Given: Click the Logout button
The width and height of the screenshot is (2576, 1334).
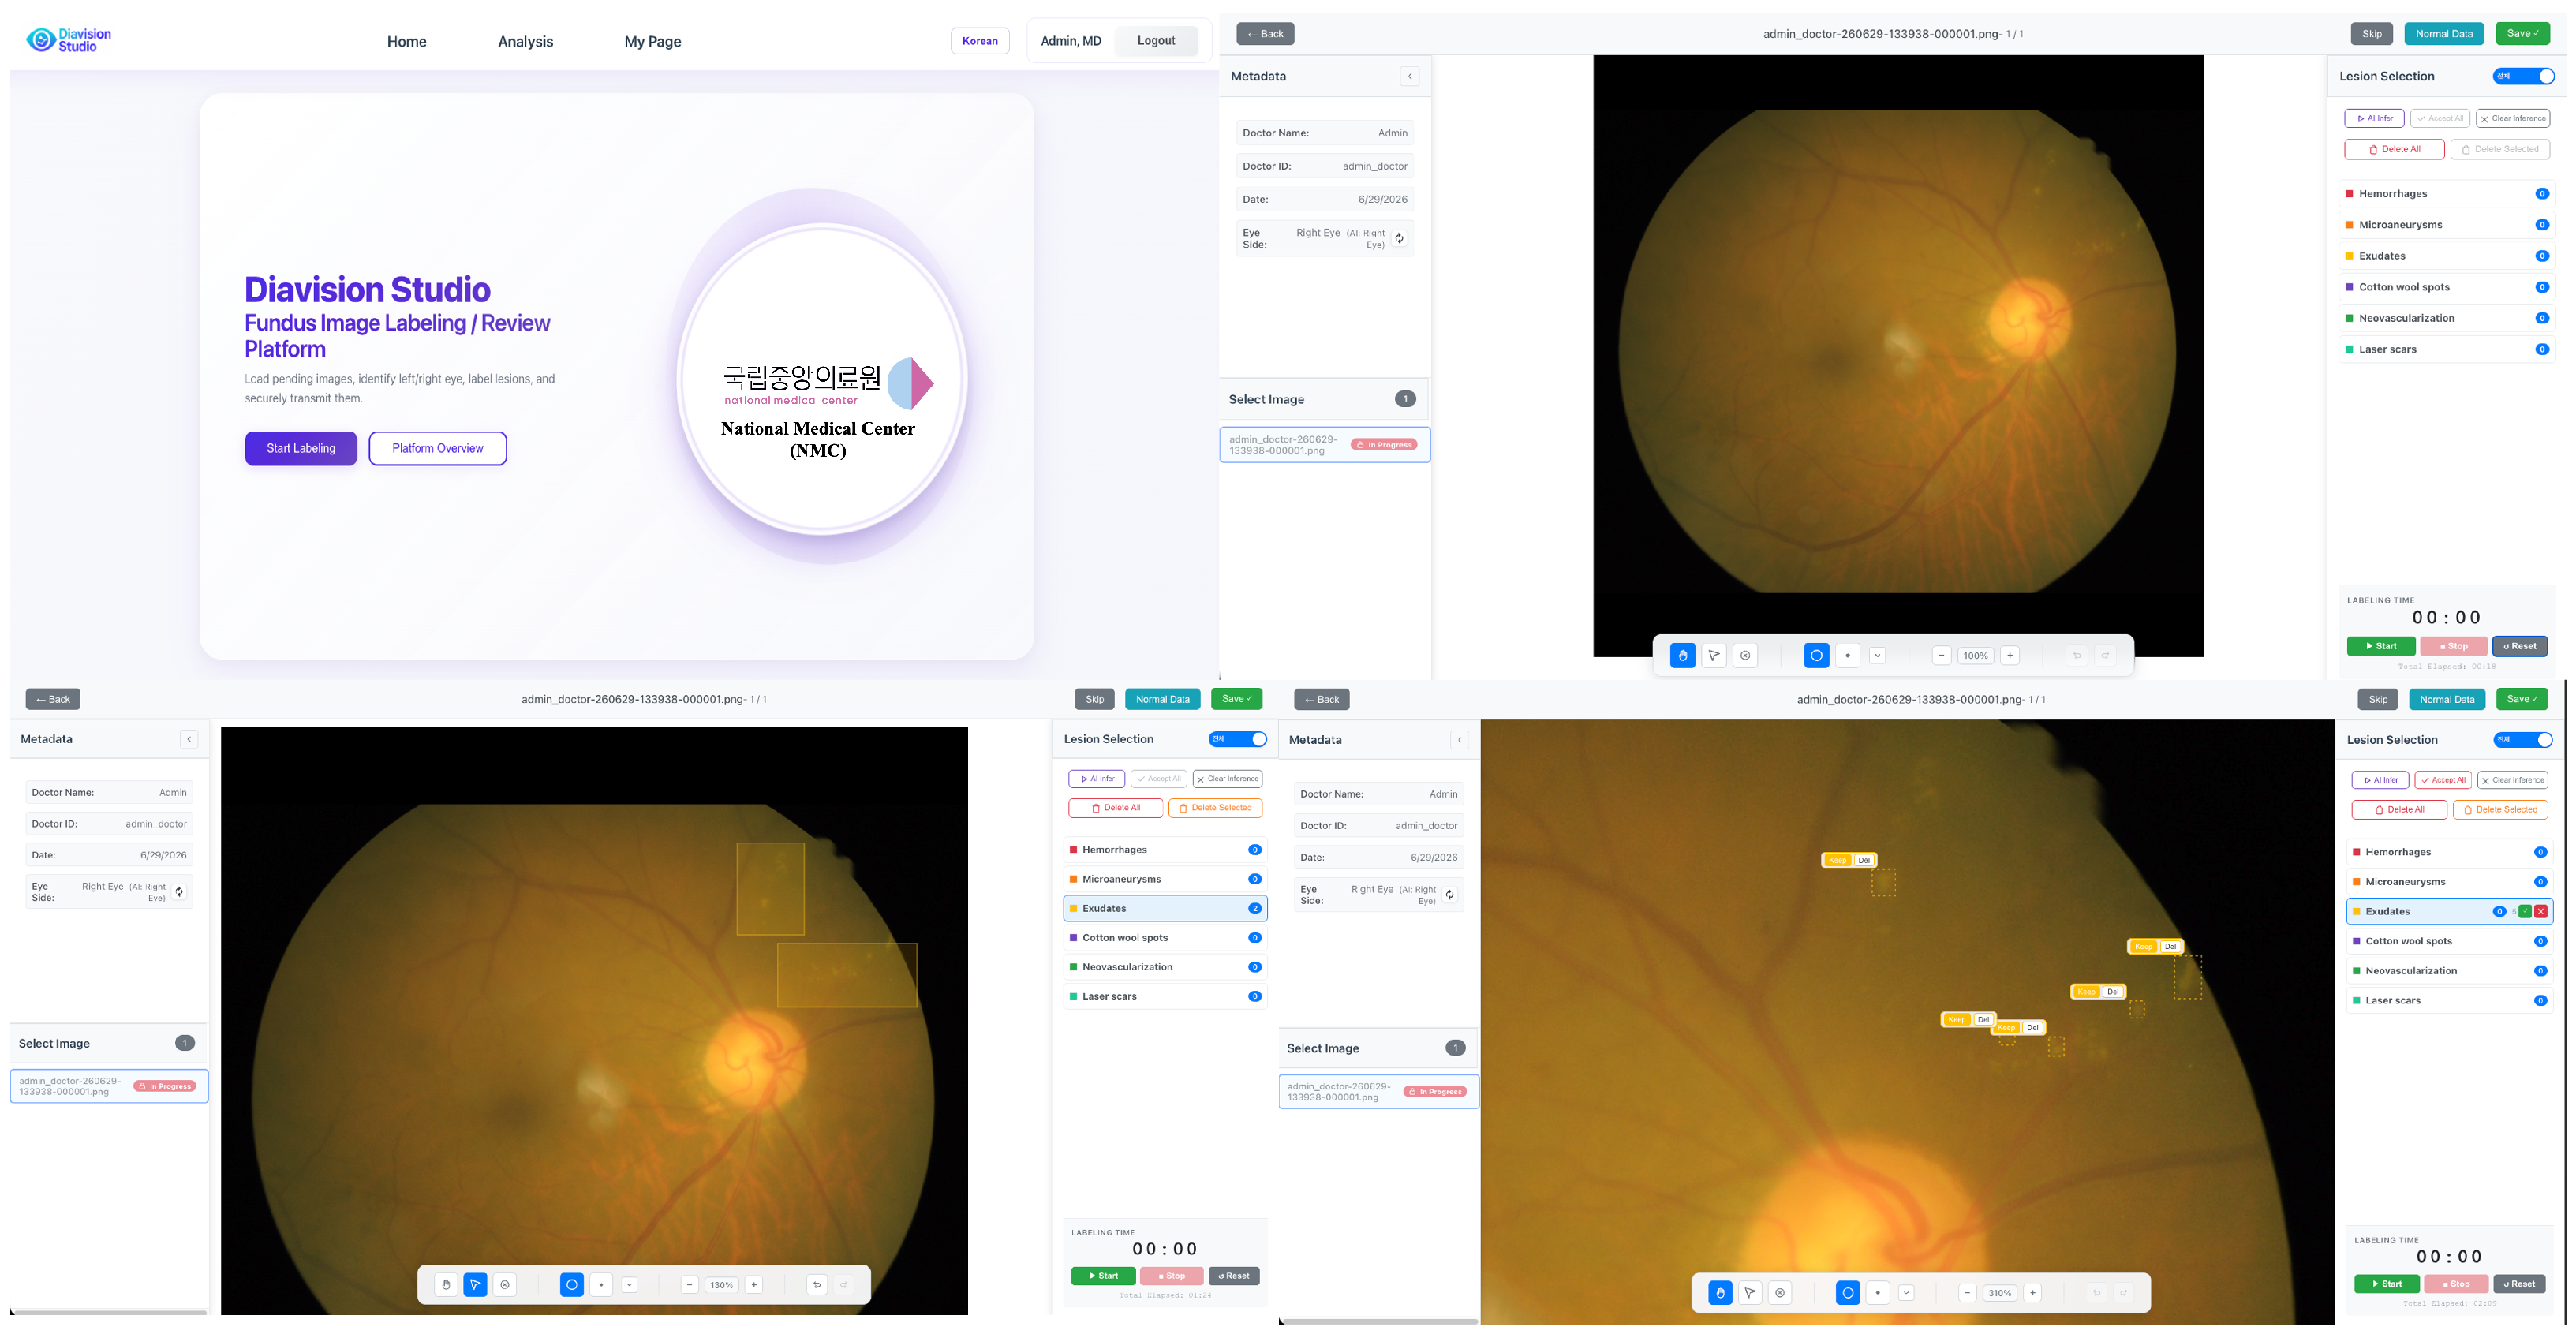Looking at the screenshot, I should pos(1156,41).
